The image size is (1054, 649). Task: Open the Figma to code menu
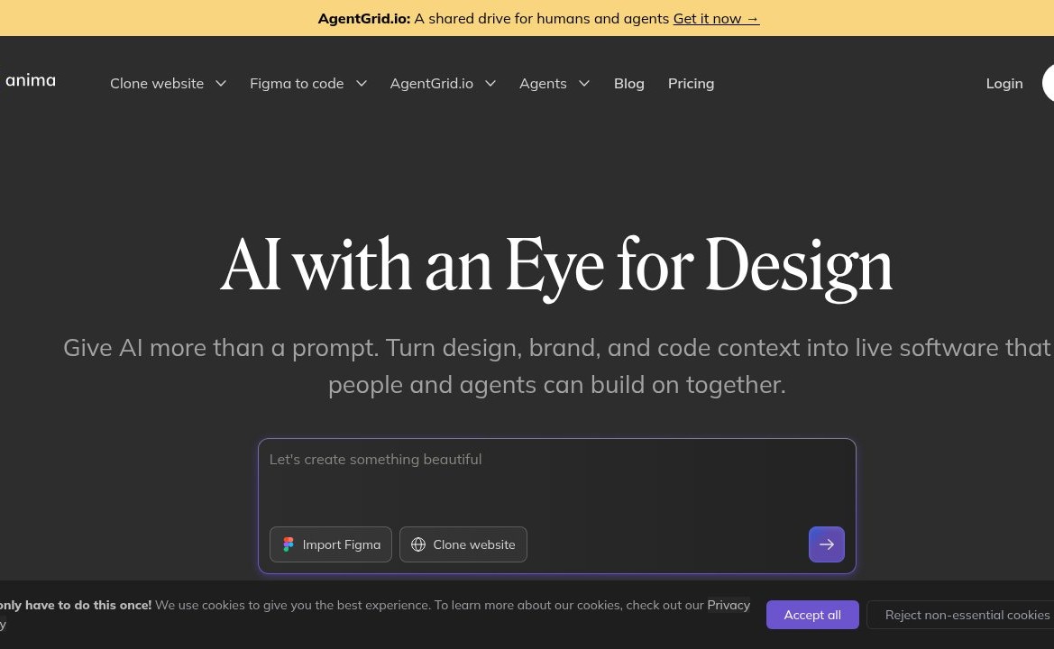297,83
